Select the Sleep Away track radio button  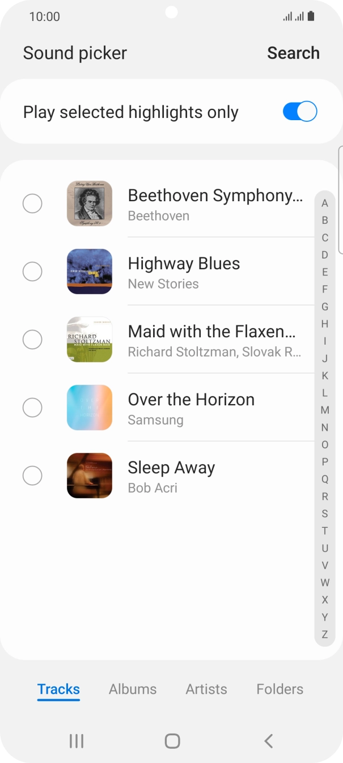(x=32, y=476)
